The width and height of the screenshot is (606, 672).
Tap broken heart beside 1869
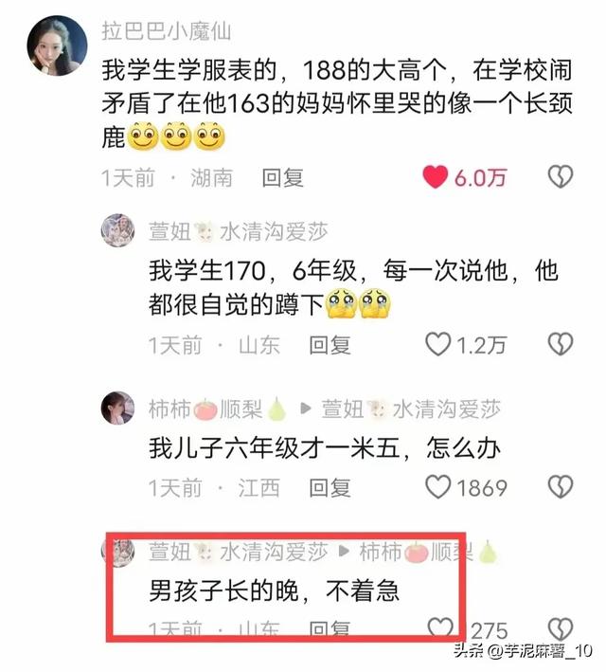561,487
